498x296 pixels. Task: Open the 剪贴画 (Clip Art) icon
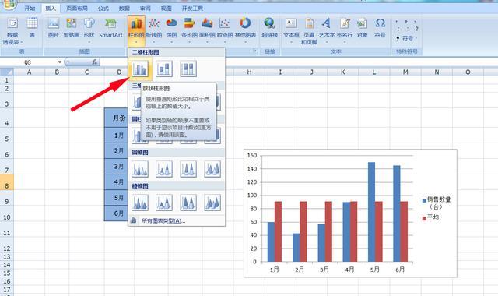point(72,28)
